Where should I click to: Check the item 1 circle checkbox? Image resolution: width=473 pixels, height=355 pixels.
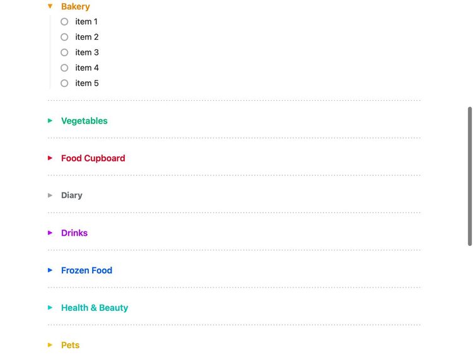tap(64, 21)
